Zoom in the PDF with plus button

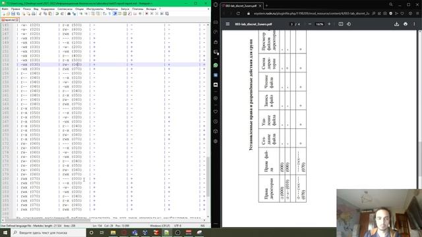click(x=329, y=24)
